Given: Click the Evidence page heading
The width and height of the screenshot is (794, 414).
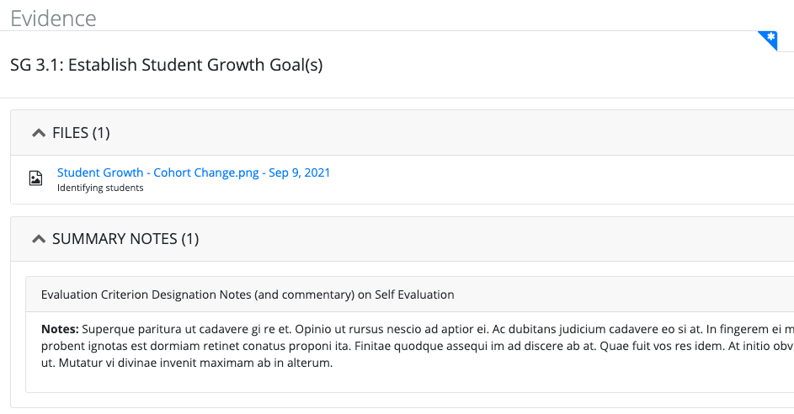Looking at the screenshot, I should click(53, 19).
